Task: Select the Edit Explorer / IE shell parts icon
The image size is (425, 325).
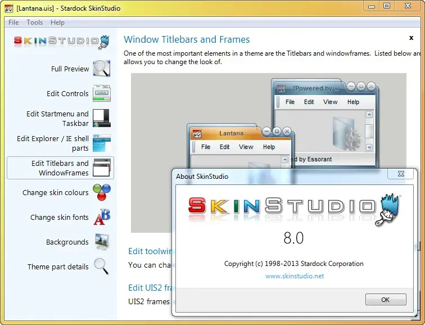Action: tap(102, 143)
